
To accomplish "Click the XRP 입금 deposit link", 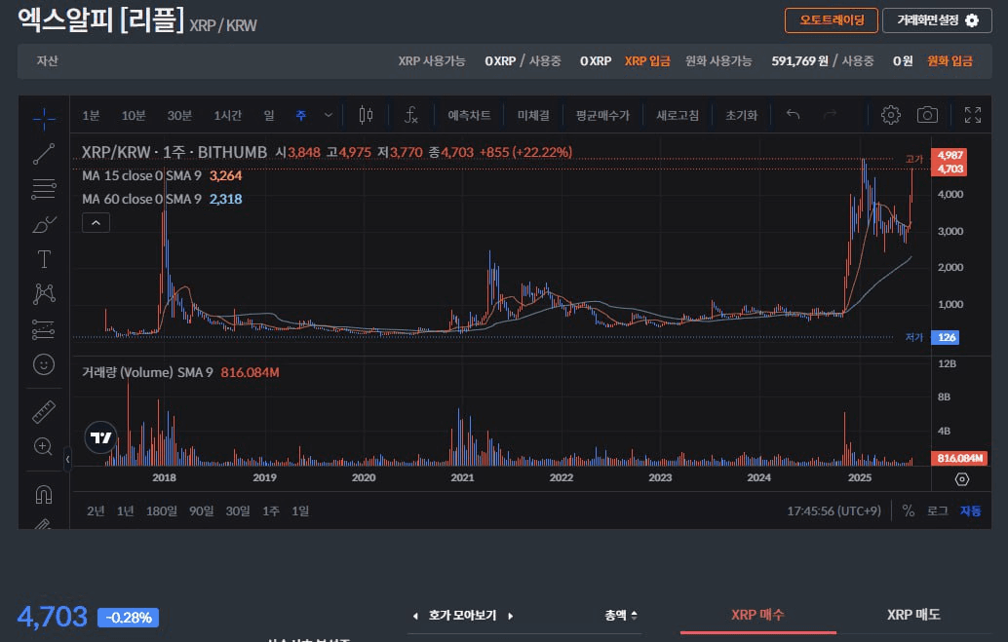I will pyautogui.click(x=647, y=61).
